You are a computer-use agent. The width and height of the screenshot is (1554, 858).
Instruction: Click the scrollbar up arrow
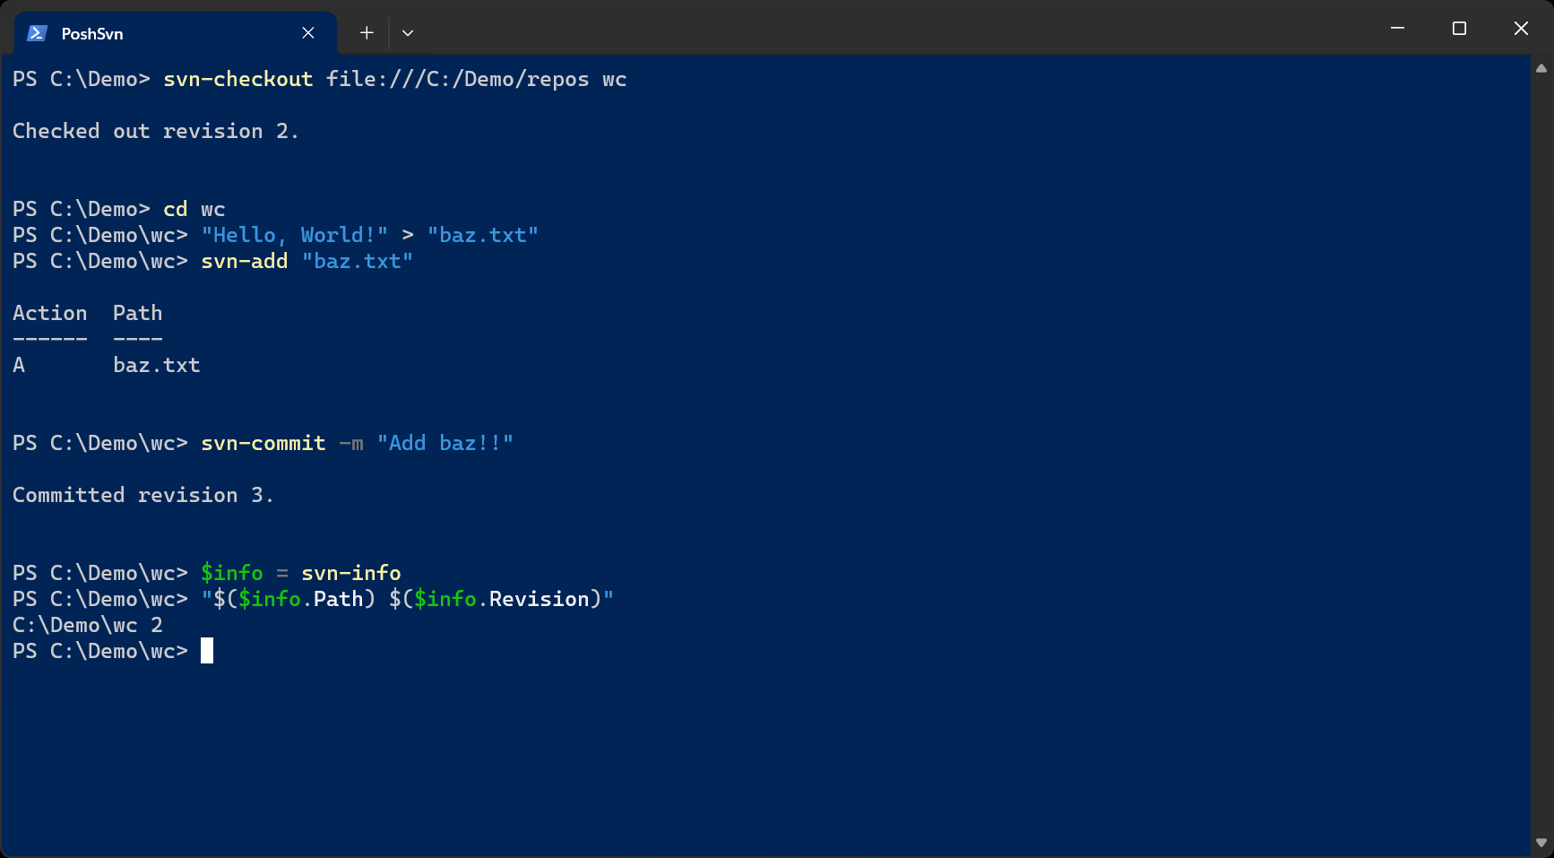(1541, 68)
